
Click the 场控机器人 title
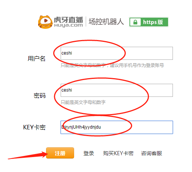coord(106,22)
